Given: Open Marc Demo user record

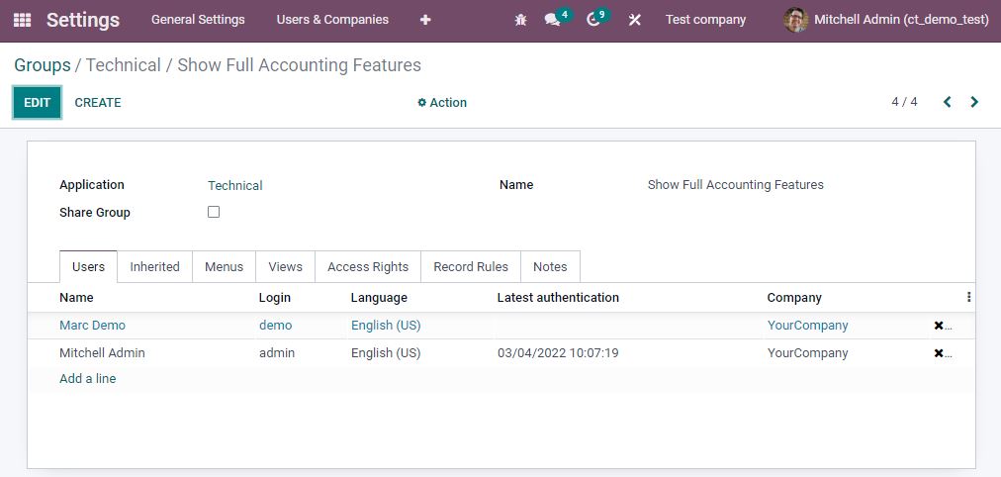Looking at the screenshot, I should [x=93, y=325].
